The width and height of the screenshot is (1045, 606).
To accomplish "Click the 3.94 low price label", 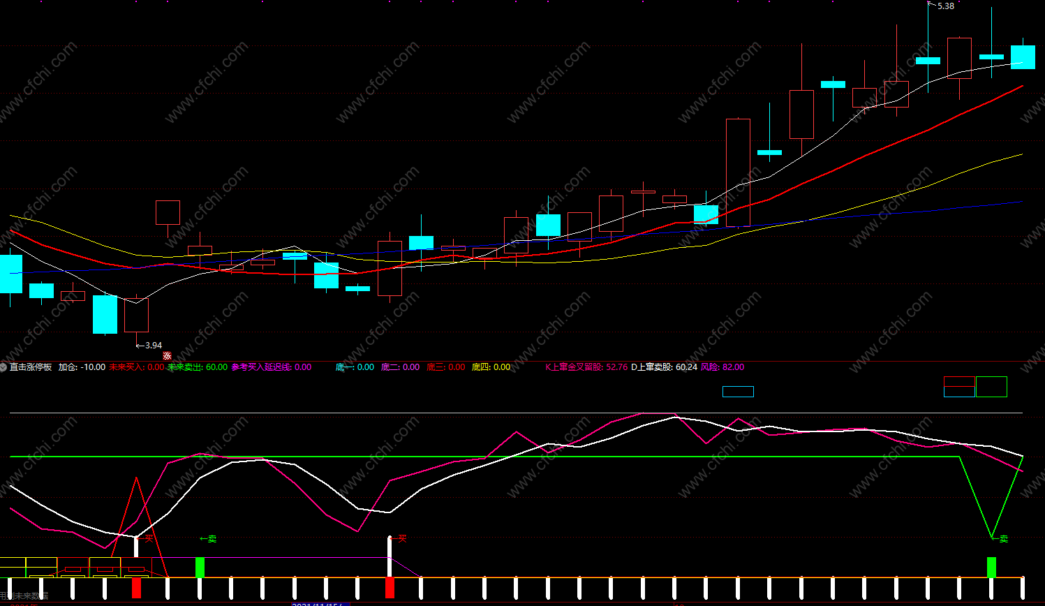I will point(154,346).
